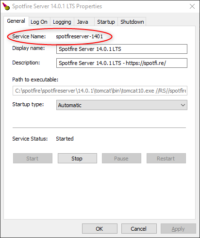Close the Properties dialog window
Image resolution: width=200 pixels, height=238 pixels.
click(x=192, y=6)
